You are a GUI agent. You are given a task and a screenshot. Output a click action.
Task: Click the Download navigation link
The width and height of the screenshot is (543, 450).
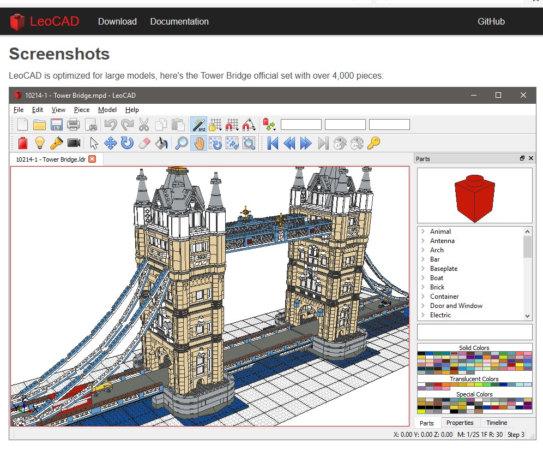pos(117,21)
